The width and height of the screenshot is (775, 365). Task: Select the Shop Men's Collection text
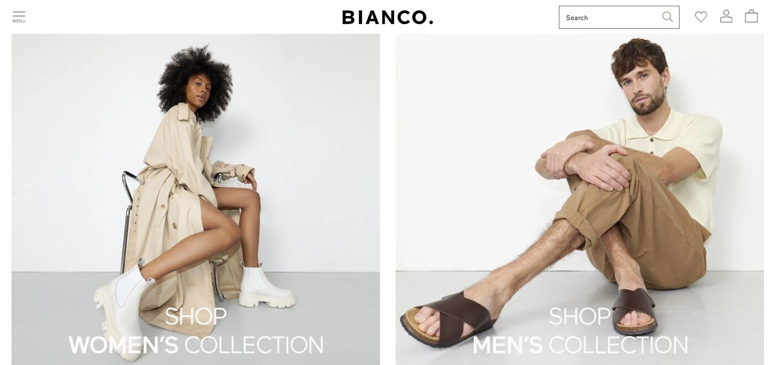click(580, 331)
